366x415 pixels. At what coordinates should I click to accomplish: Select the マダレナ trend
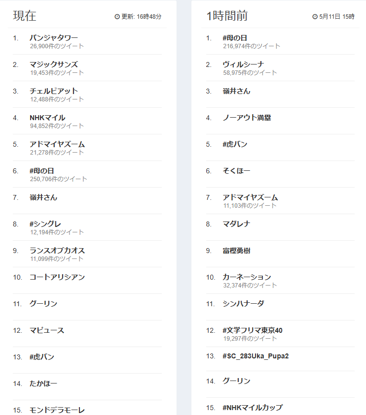click(x=236, y=224)
